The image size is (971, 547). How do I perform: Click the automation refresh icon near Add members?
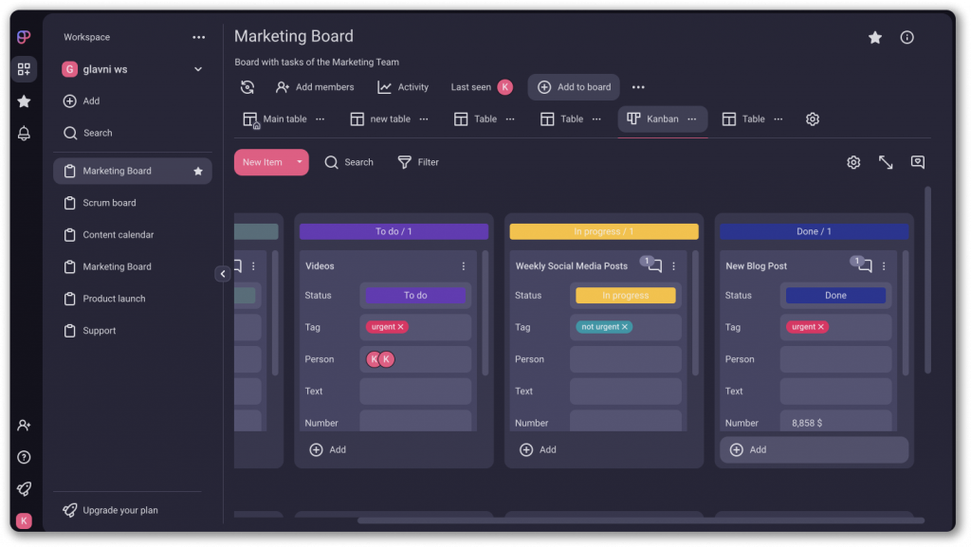tap(247, 87)
